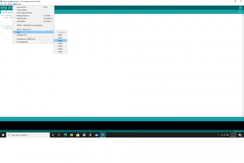Click the Type here to search box
The width and height of the screenshot is (244, 163).
28,135
